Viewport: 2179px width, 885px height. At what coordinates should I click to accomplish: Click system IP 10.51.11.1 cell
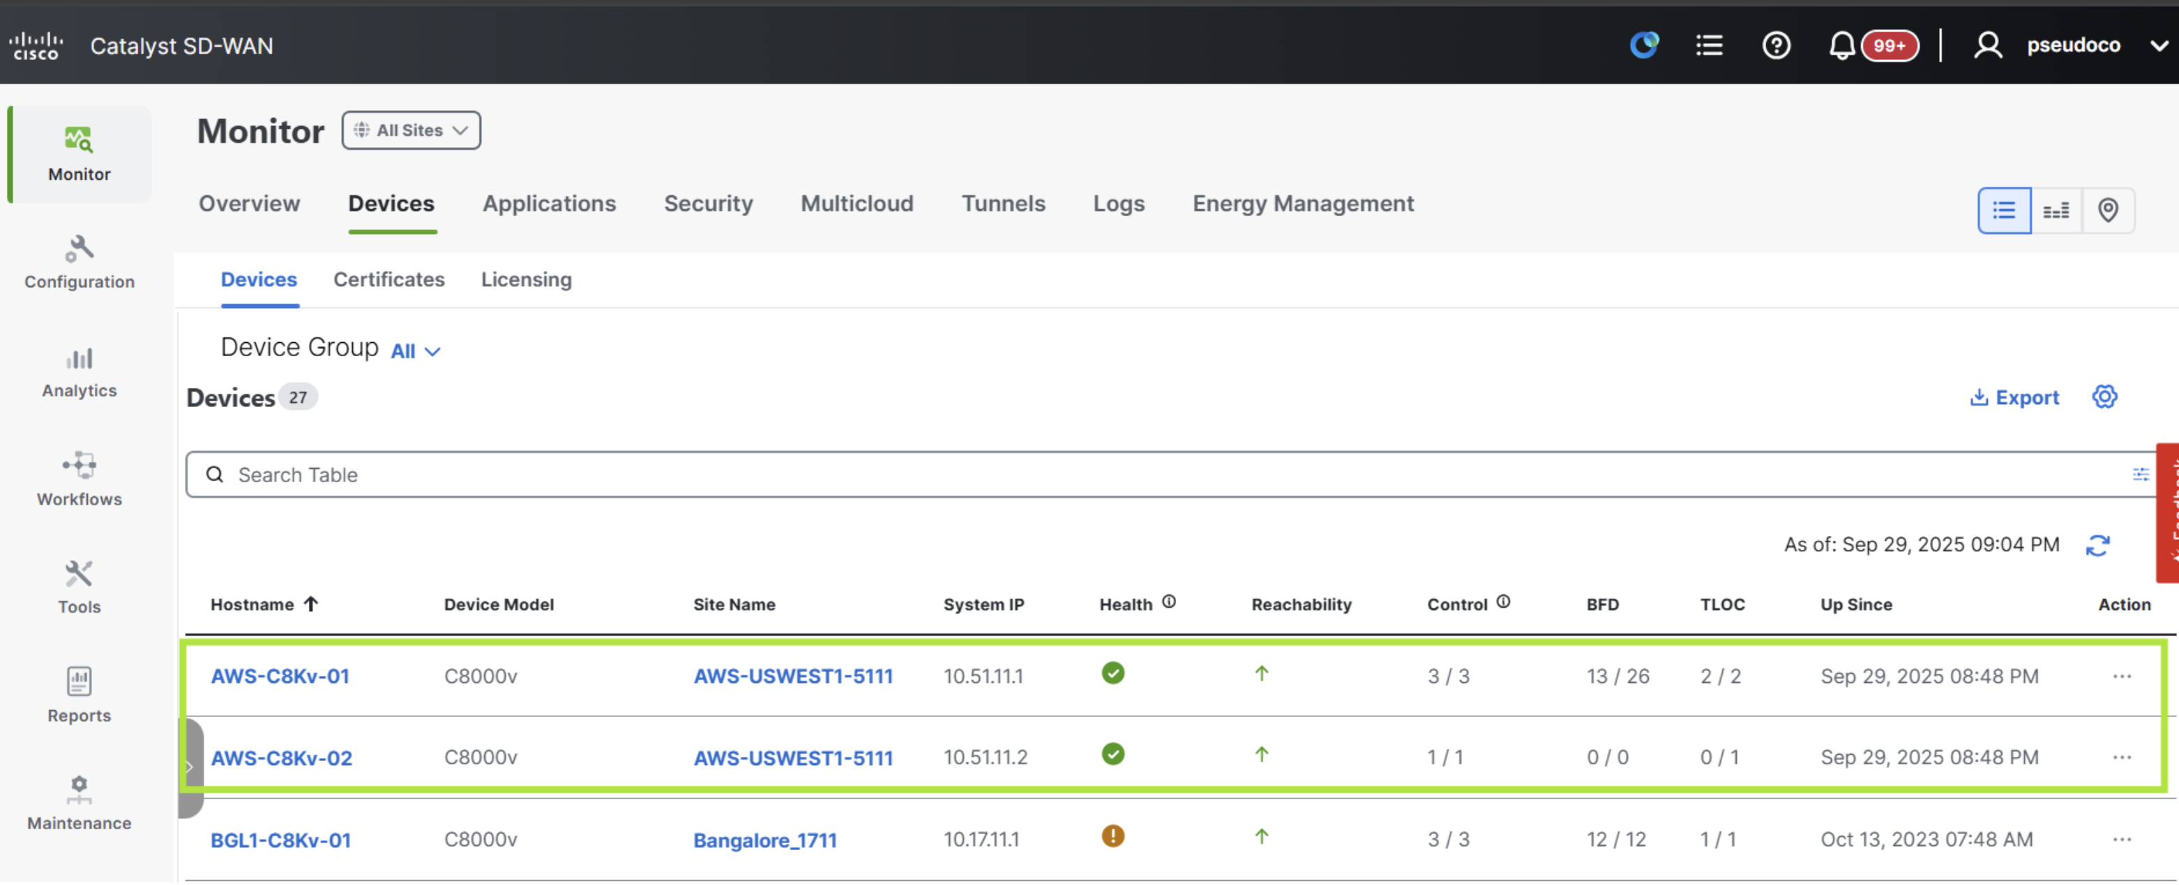983,677
